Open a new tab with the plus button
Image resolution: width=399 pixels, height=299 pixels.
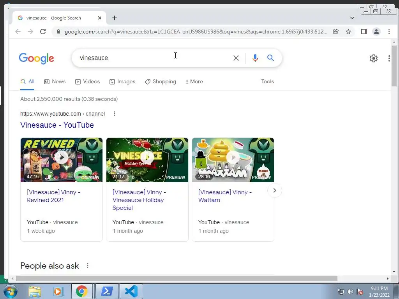(x=115, y=18)
